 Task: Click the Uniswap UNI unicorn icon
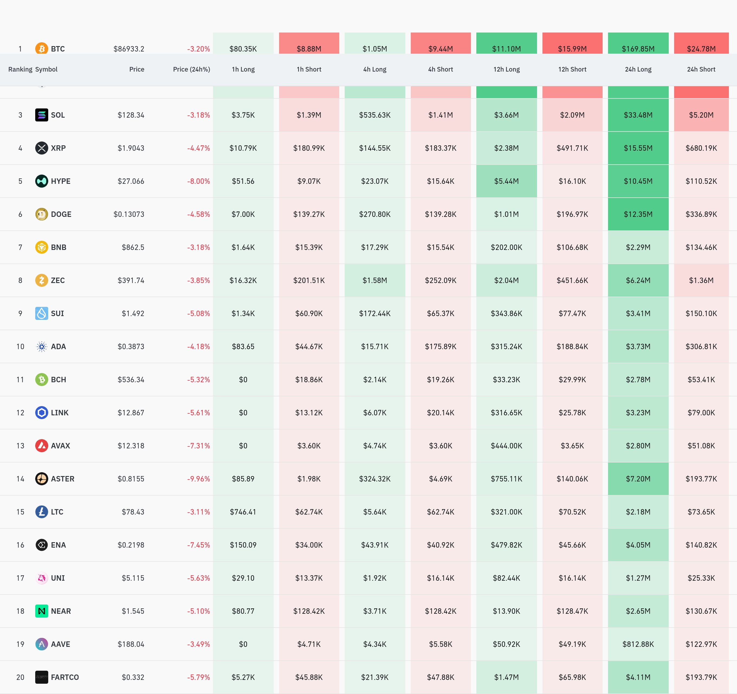pyautogui.click(x=41, y=578)
